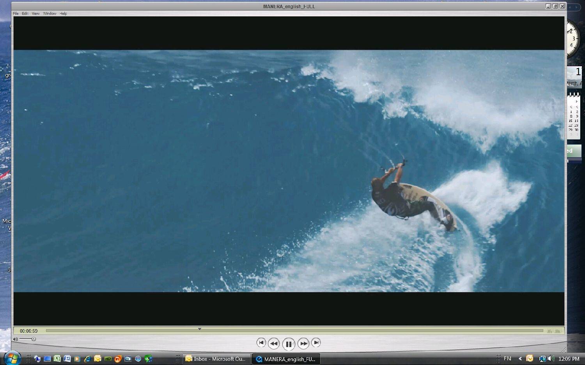Open the Windows Start menu
Image resolution: width=585 pixels, height=365 pixels.
point(12,358)
